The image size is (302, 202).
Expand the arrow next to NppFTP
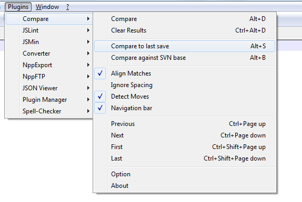(x=88, y=77)
